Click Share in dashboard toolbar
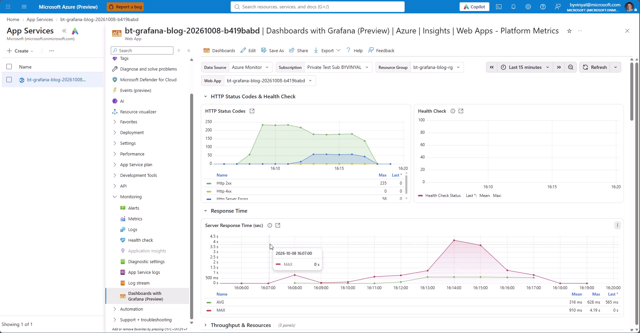Screen dimensions: 640x333 [x=299, y=50]
